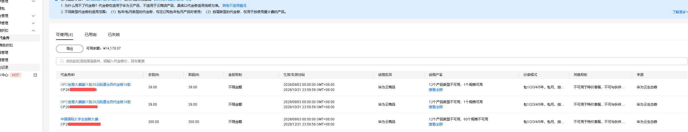Click 查看全部 in the first voucher row
Viewport: 688px width, 132px height.
(436, 90)
